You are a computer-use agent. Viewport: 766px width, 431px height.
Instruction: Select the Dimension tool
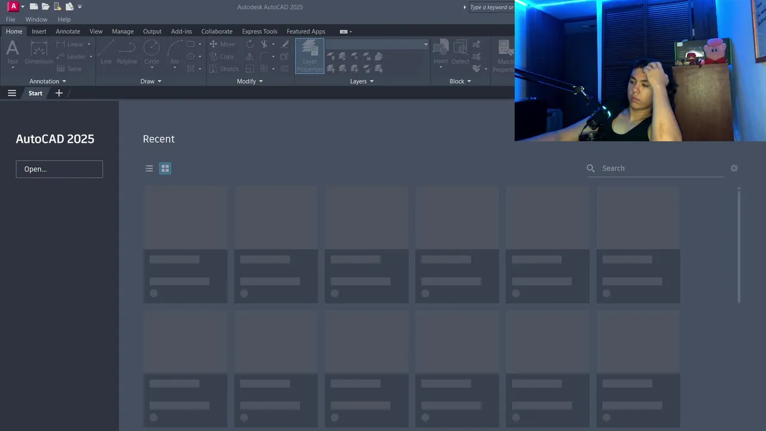(39, 53)
